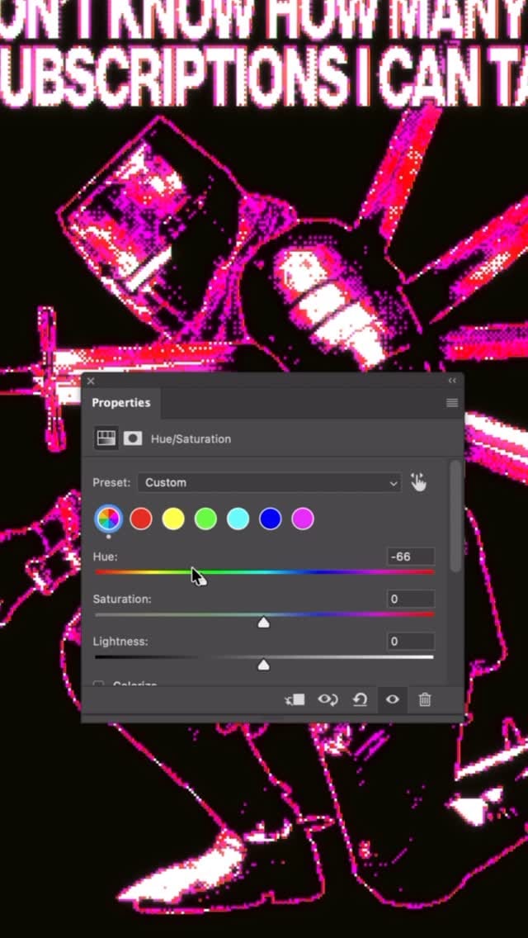The image size is (528, 938).
Task: Select the Reds color range swatch
Action: [141, 519]
